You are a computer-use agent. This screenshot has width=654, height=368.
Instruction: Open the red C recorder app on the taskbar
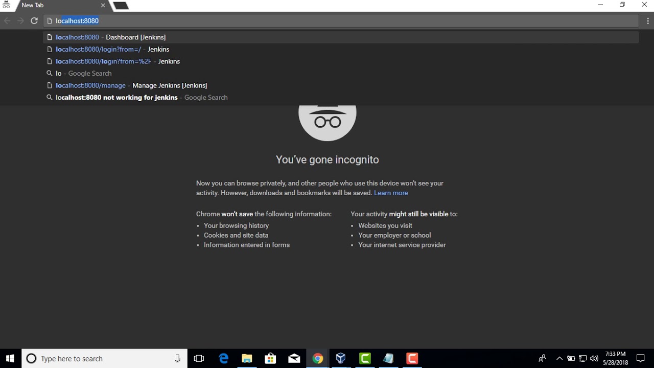pyautogui.click(x=412, y=358)
